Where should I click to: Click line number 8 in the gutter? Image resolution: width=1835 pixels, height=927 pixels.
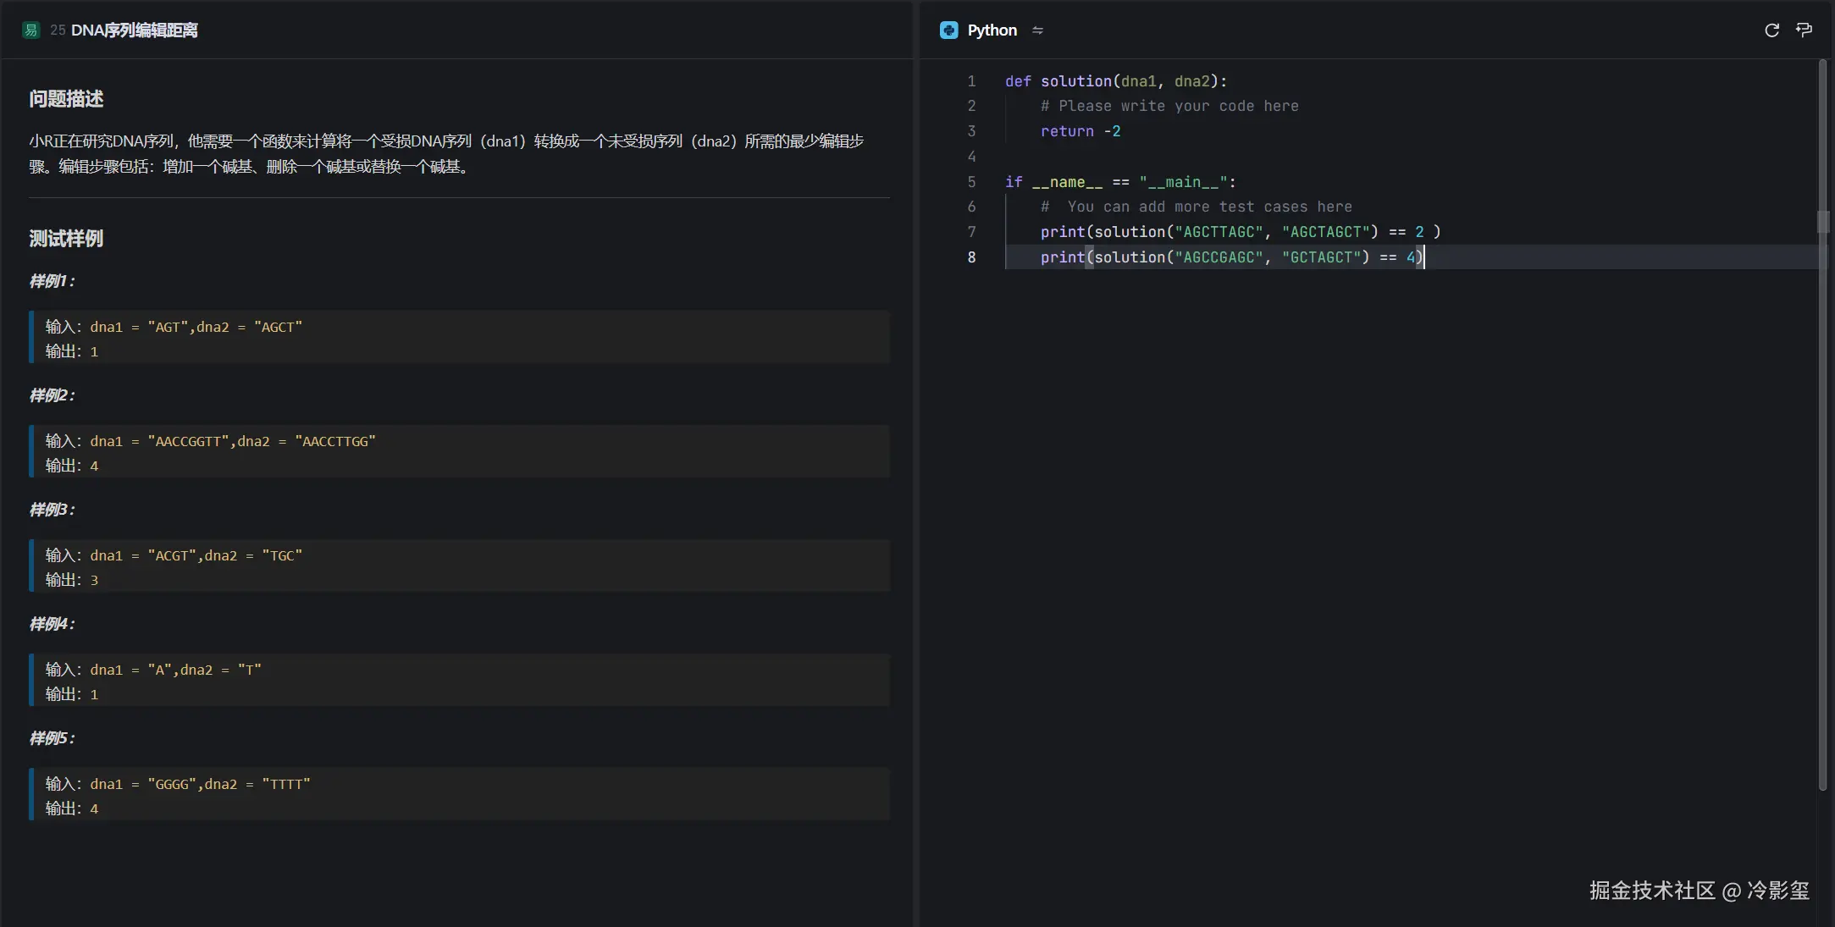(x=971, y=257)
